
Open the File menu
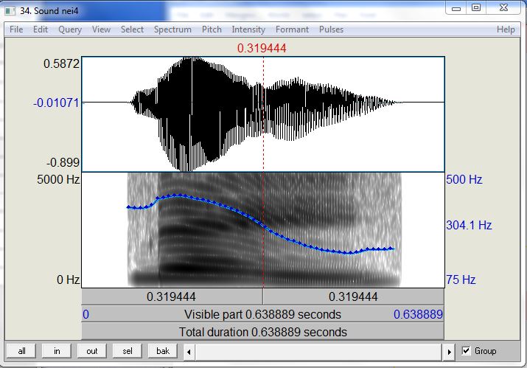click(16, 29)
